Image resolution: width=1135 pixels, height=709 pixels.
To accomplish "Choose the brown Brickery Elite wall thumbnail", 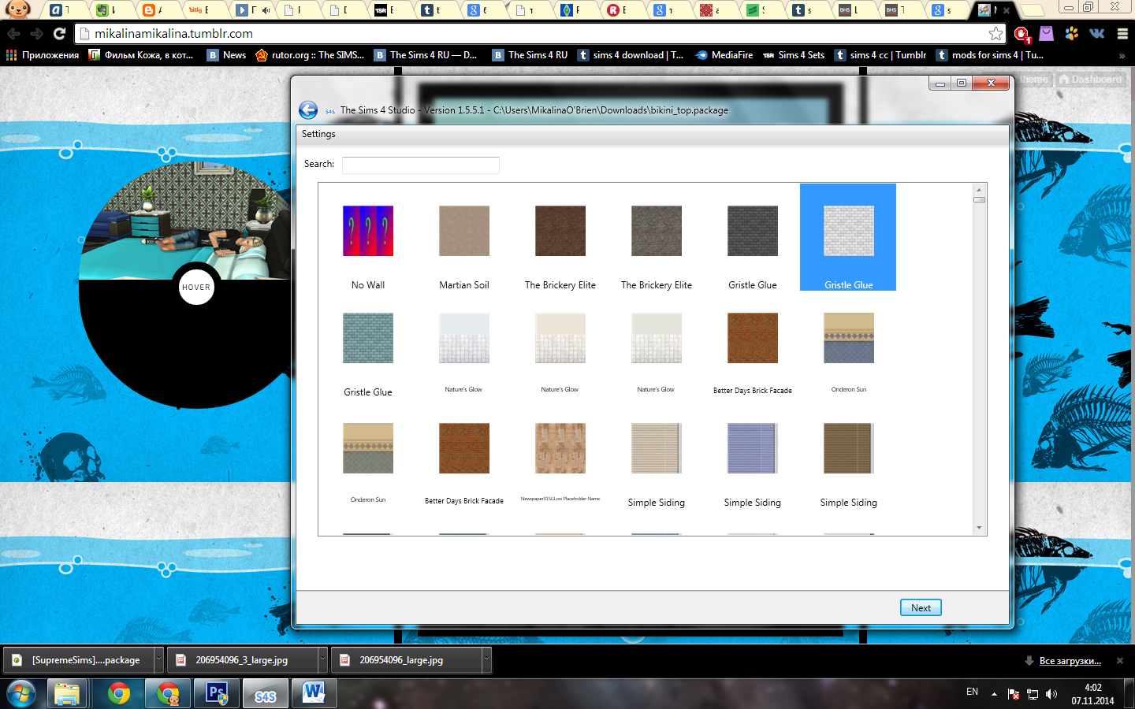I will coord(560,232).
